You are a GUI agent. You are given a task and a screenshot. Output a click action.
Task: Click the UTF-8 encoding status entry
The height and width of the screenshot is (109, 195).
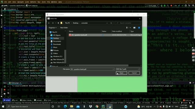pyautogui.click(x=162, y=103)
